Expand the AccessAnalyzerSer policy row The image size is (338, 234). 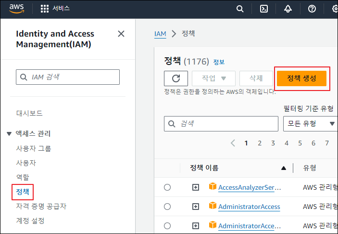[x=196, y=187]
